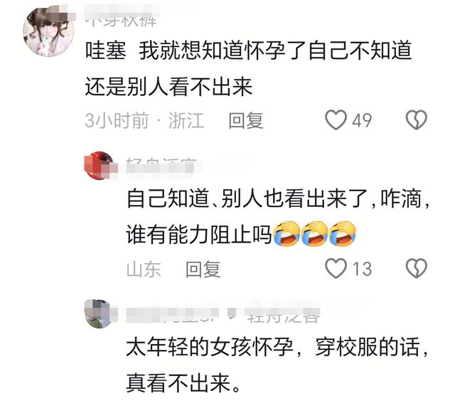
Task: Like the reply with 13 likes
Action: (x=336, y=268)
